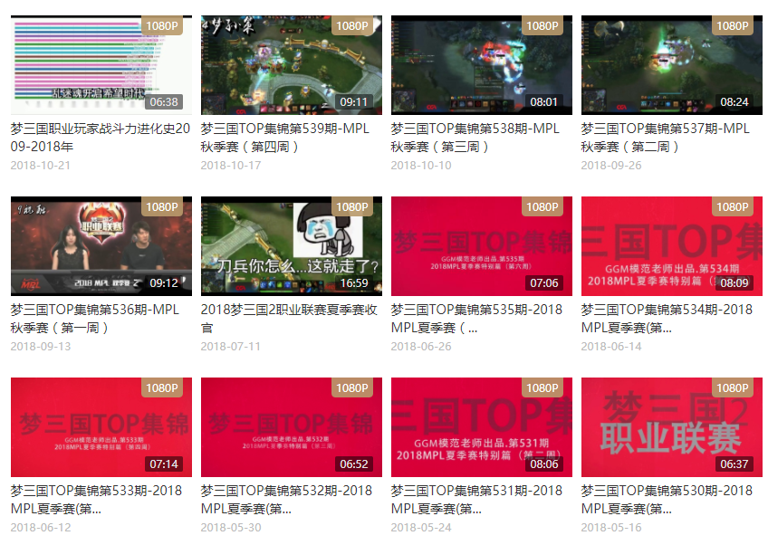Viewport: 768px width, 545px height.
Task: Click the upload date 2018-05-16
Action: [611, 528]
